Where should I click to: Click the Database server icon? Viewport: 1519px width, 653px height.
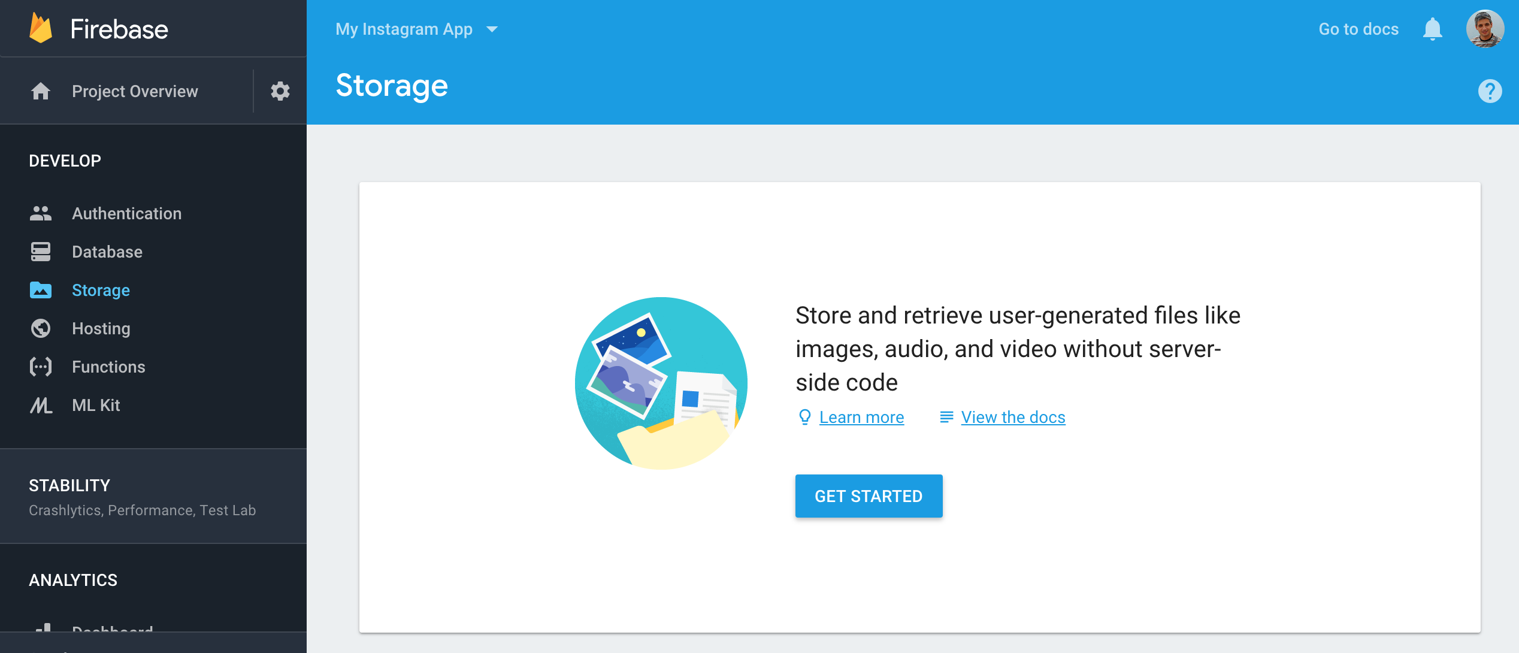(x=41, y=252)
